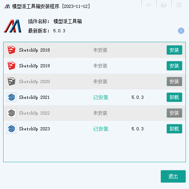Image resolution: width=189 pixels, height=189 pixels.
Task: Click the 未安装 status in SketchUp 2020 row
Action: tap(100, 82)
